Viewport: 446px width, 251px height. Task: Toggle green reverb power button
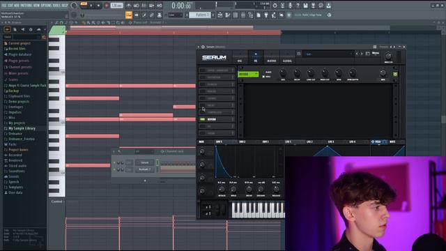pos(395,74)
